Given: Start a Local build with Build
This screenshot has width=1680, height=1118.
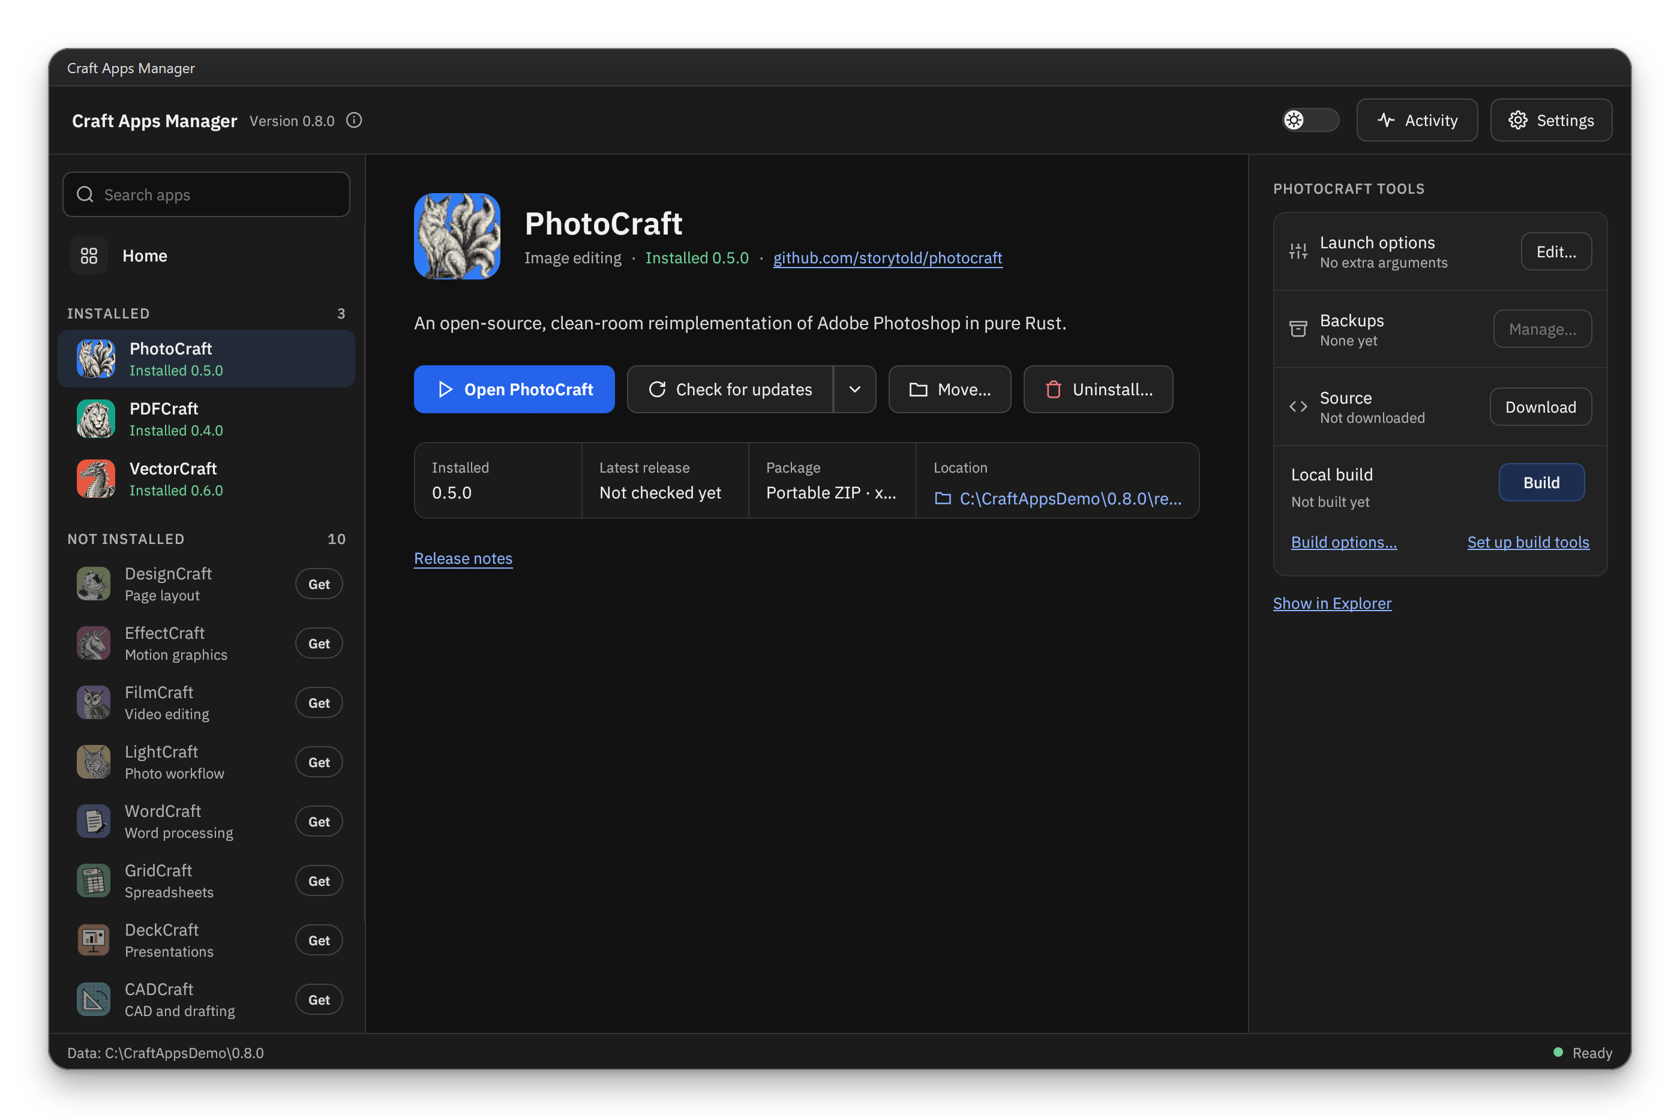Looking at the screenshot, I should tap(1541, 483).
